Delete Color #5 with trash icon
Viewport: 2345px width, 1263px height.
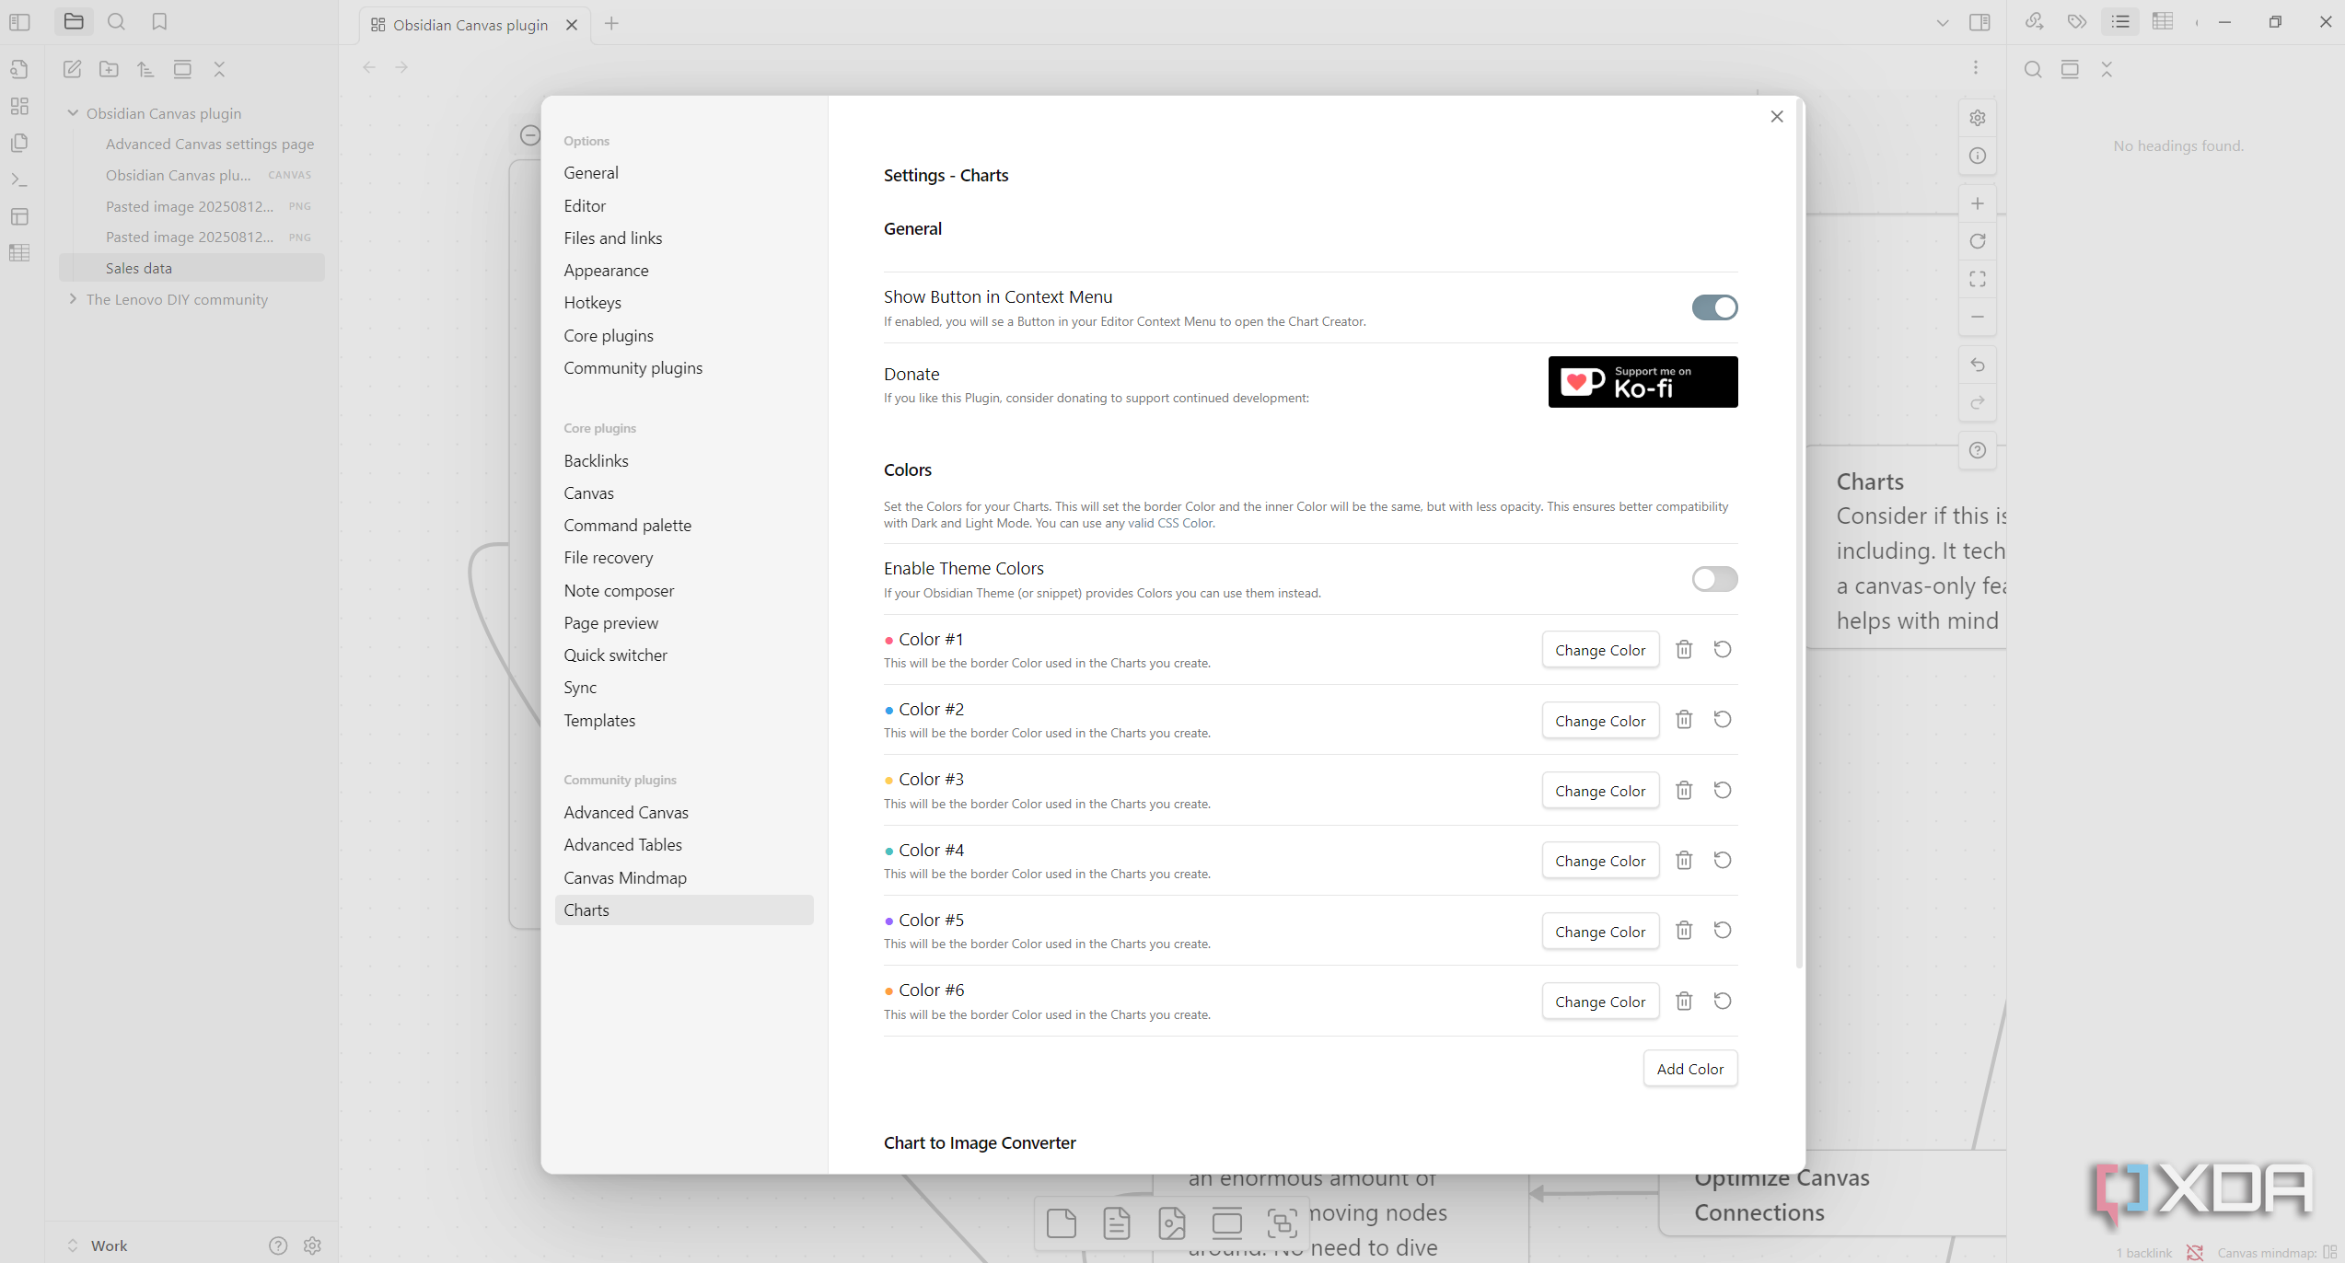(1684, 931)
